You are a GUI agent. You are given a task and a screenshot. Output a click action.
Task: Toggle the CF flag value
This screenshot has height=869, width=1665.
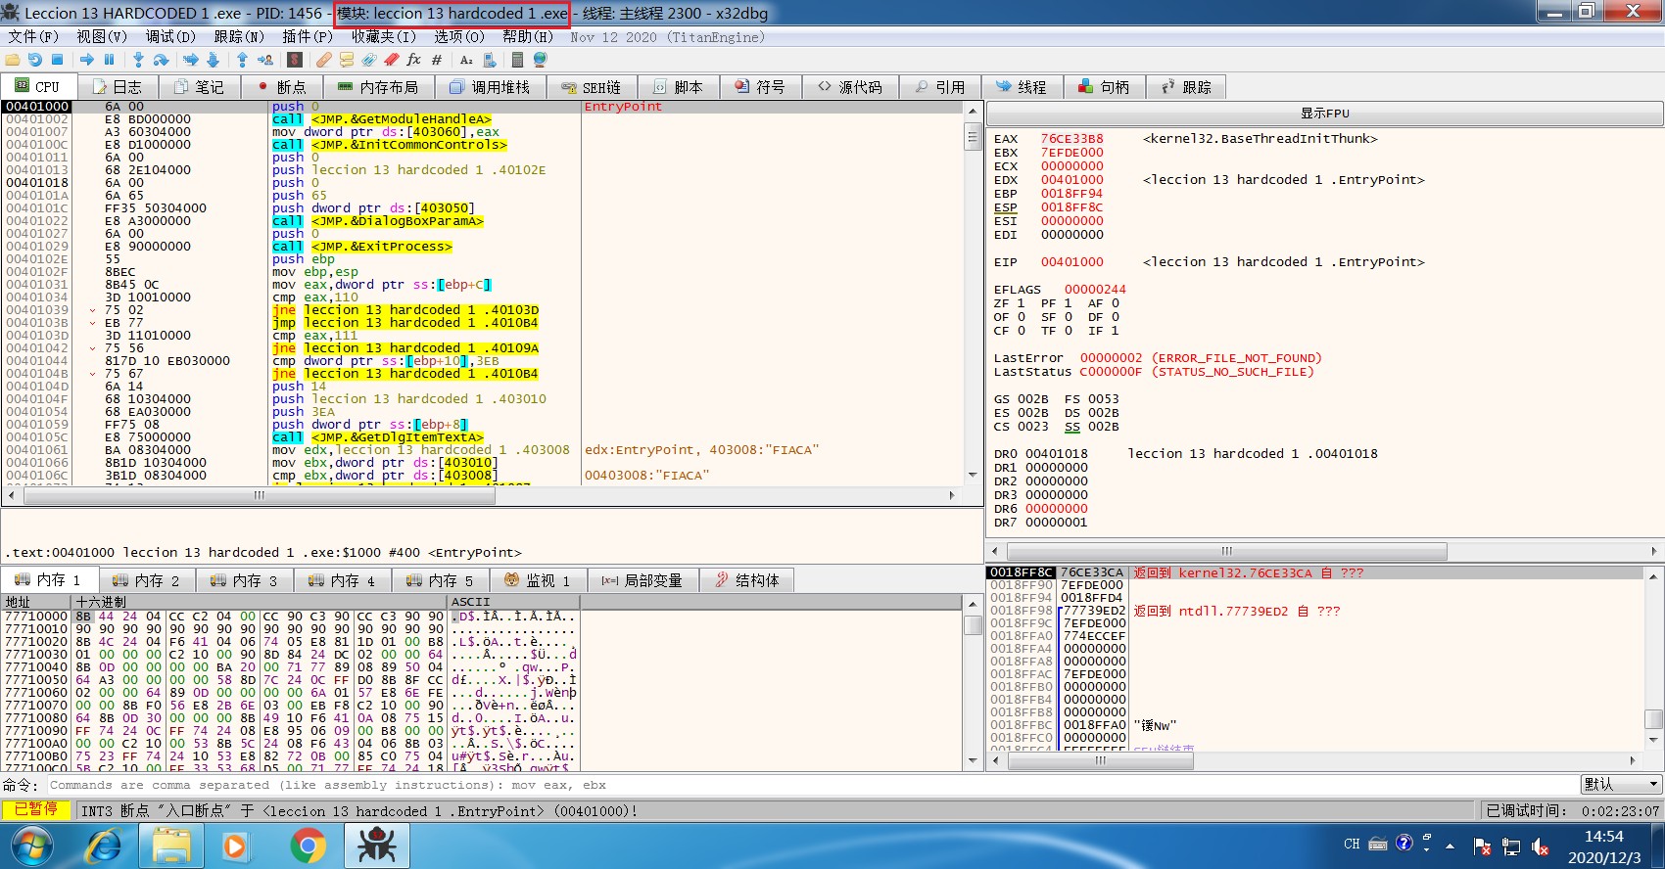[1021, 331]
